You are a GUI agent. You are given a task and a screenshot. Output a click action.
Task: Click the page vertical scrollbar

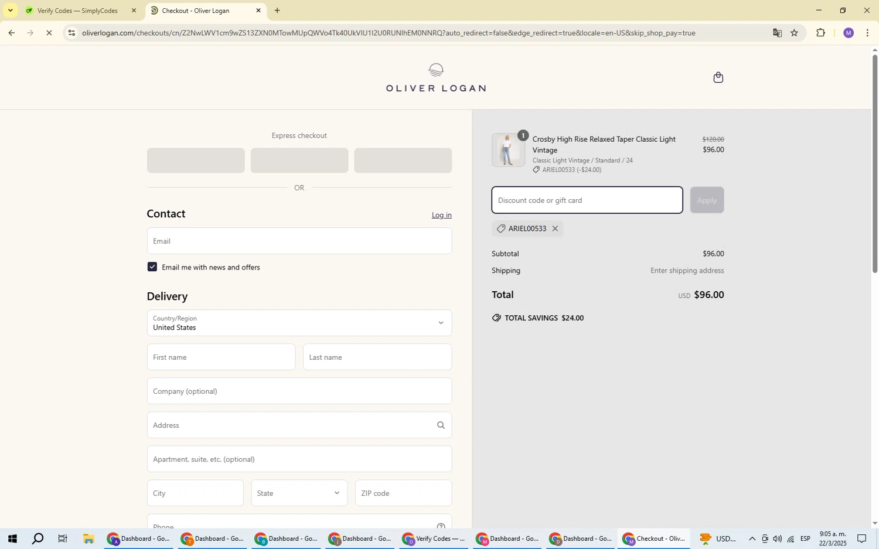coord(875,164)
